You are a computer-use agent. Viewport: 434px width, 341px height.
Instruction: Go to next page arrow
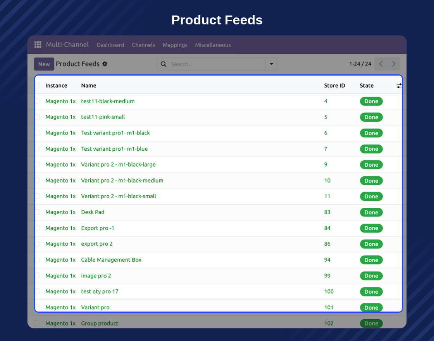tap(394, 64)
